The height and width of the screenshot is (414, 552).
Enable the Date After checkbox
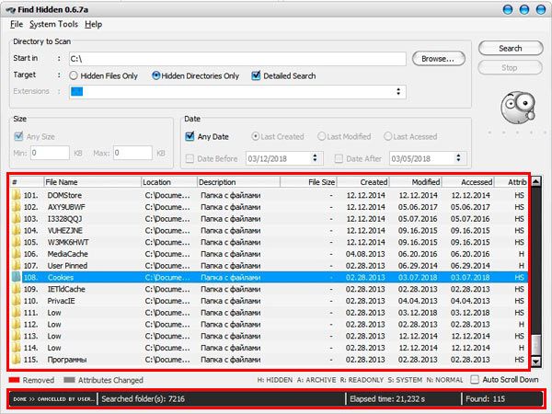click(339, 158)
